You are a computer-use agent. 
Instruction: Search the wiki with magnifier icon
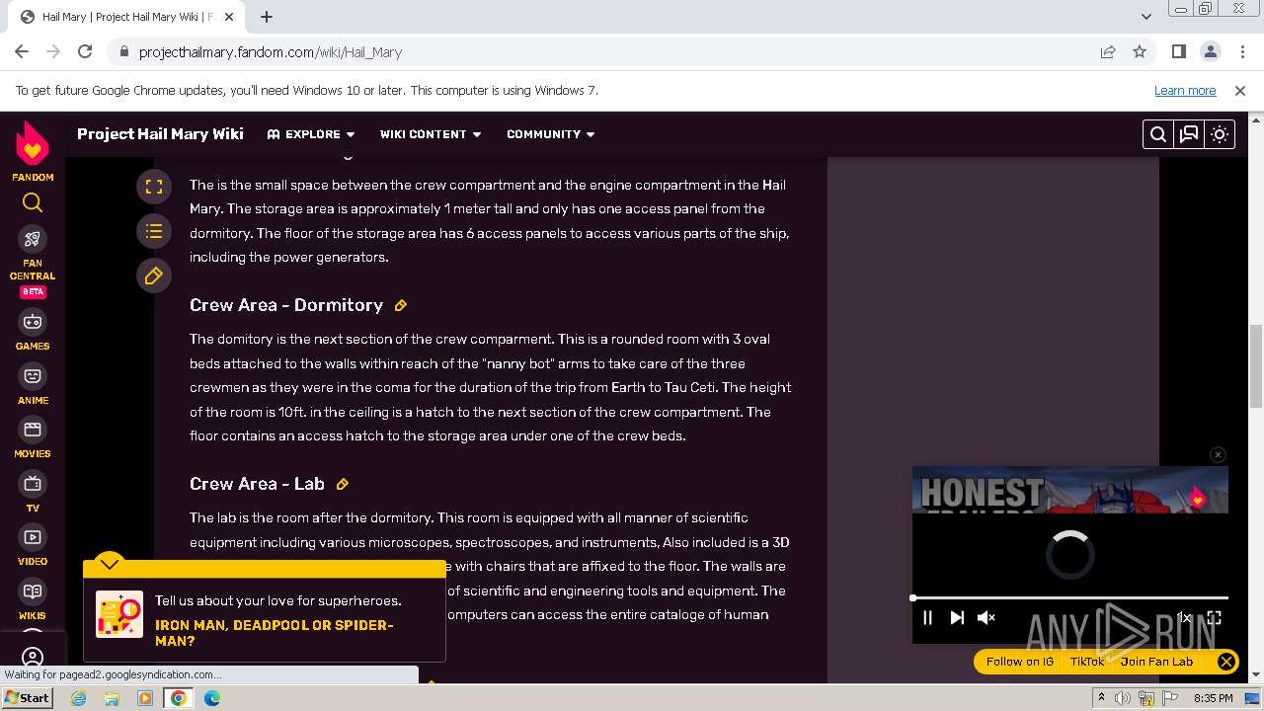pyautogui.click(x=1158, y=134)
